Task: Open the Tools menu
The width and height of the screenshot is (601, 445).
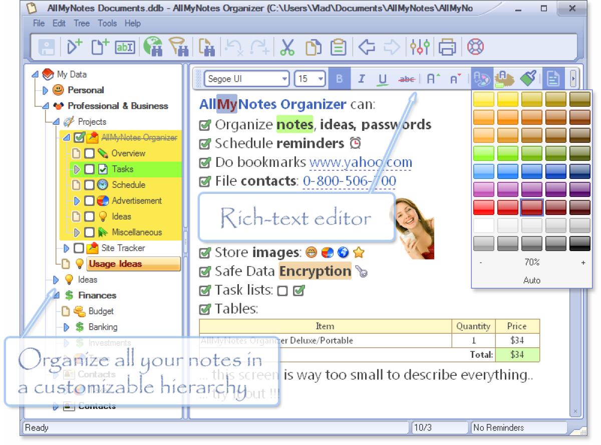Action: 107,24
